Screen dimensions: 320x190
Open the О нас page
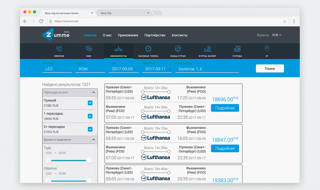[107, 35]
